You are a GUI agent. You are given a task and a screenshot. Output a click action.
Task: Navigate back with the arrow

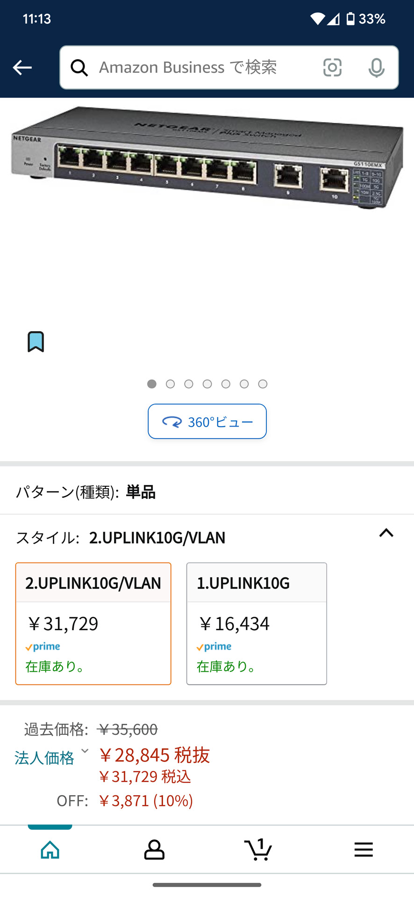click(22, 67)
